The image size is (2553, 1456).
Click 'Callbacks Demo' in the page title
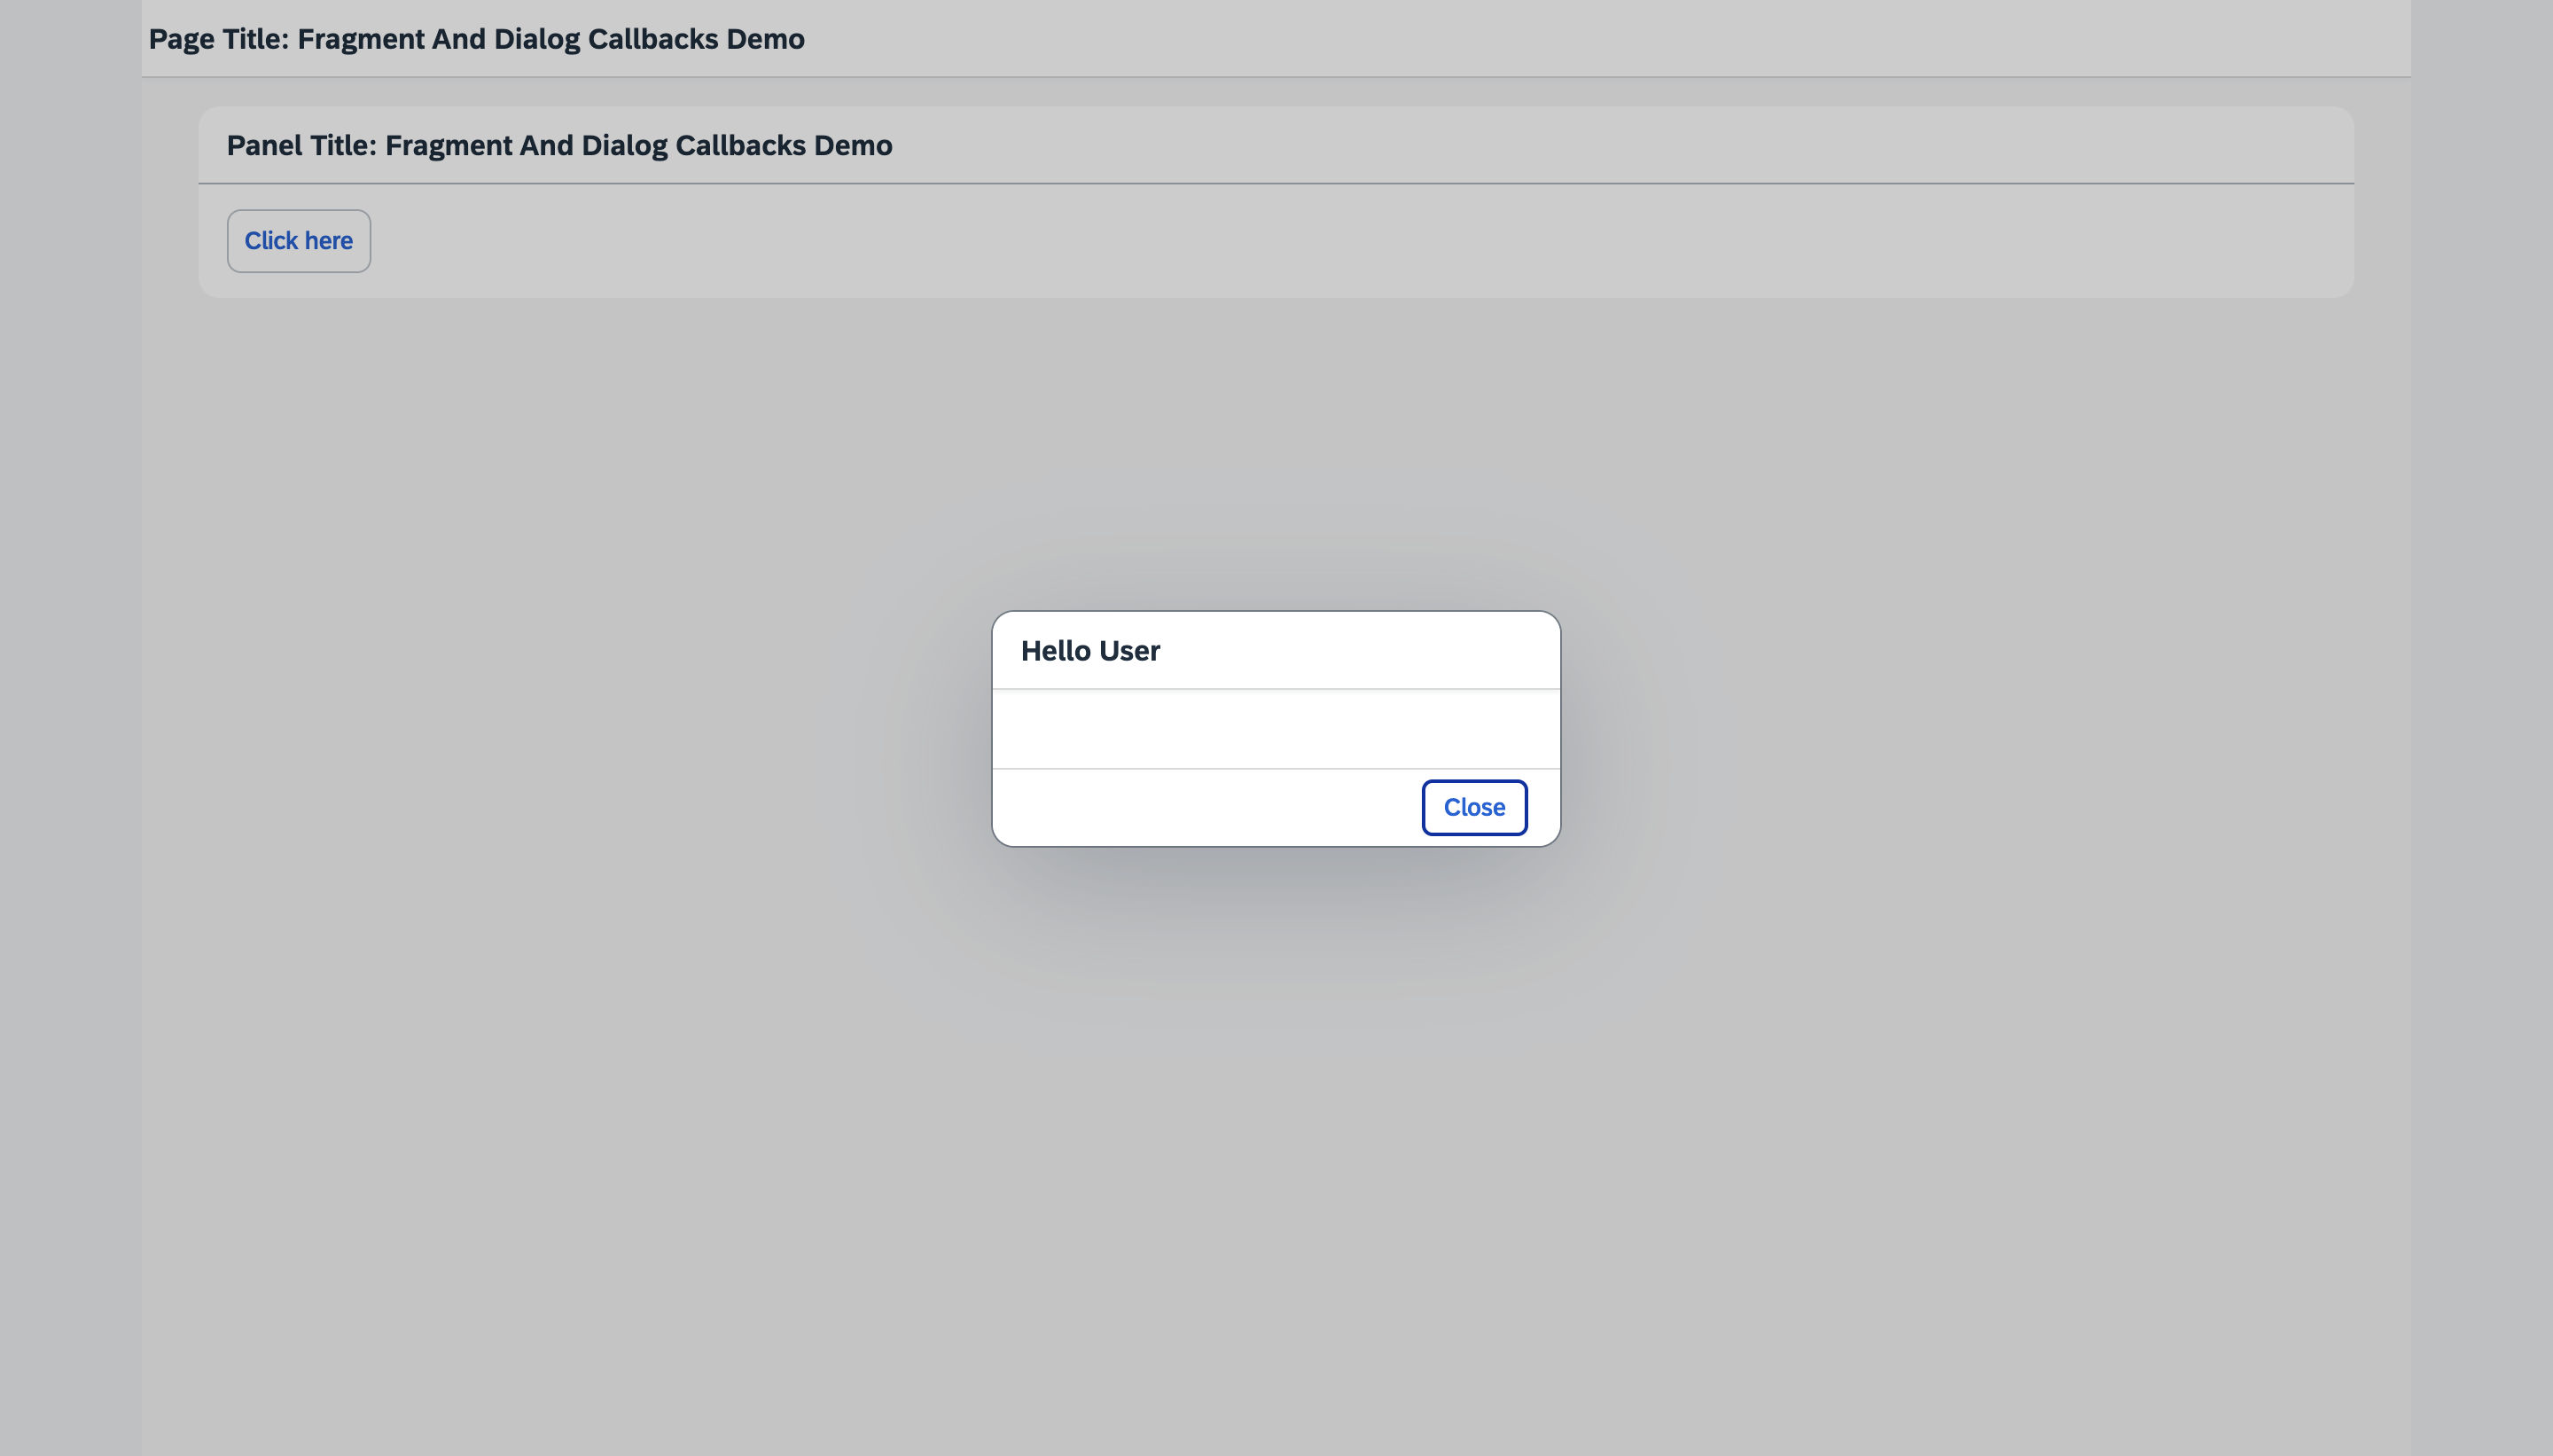[x=696, y=39]
